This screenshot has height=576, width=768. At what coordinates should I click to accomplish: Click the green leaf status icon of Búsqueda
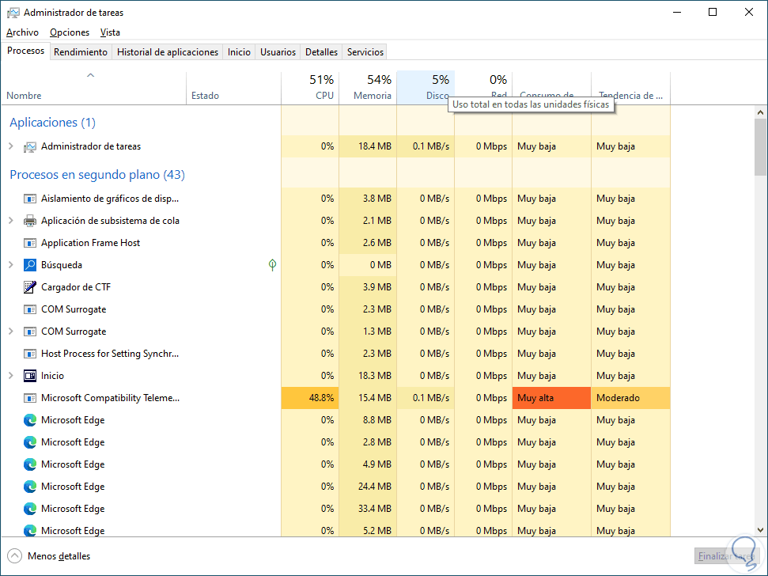pyautogui.click(x=272, y=265)
